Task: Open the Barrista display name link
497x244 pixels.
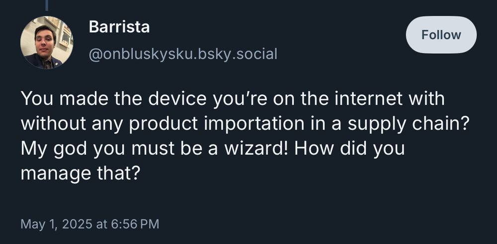Action: coord(119,27)
